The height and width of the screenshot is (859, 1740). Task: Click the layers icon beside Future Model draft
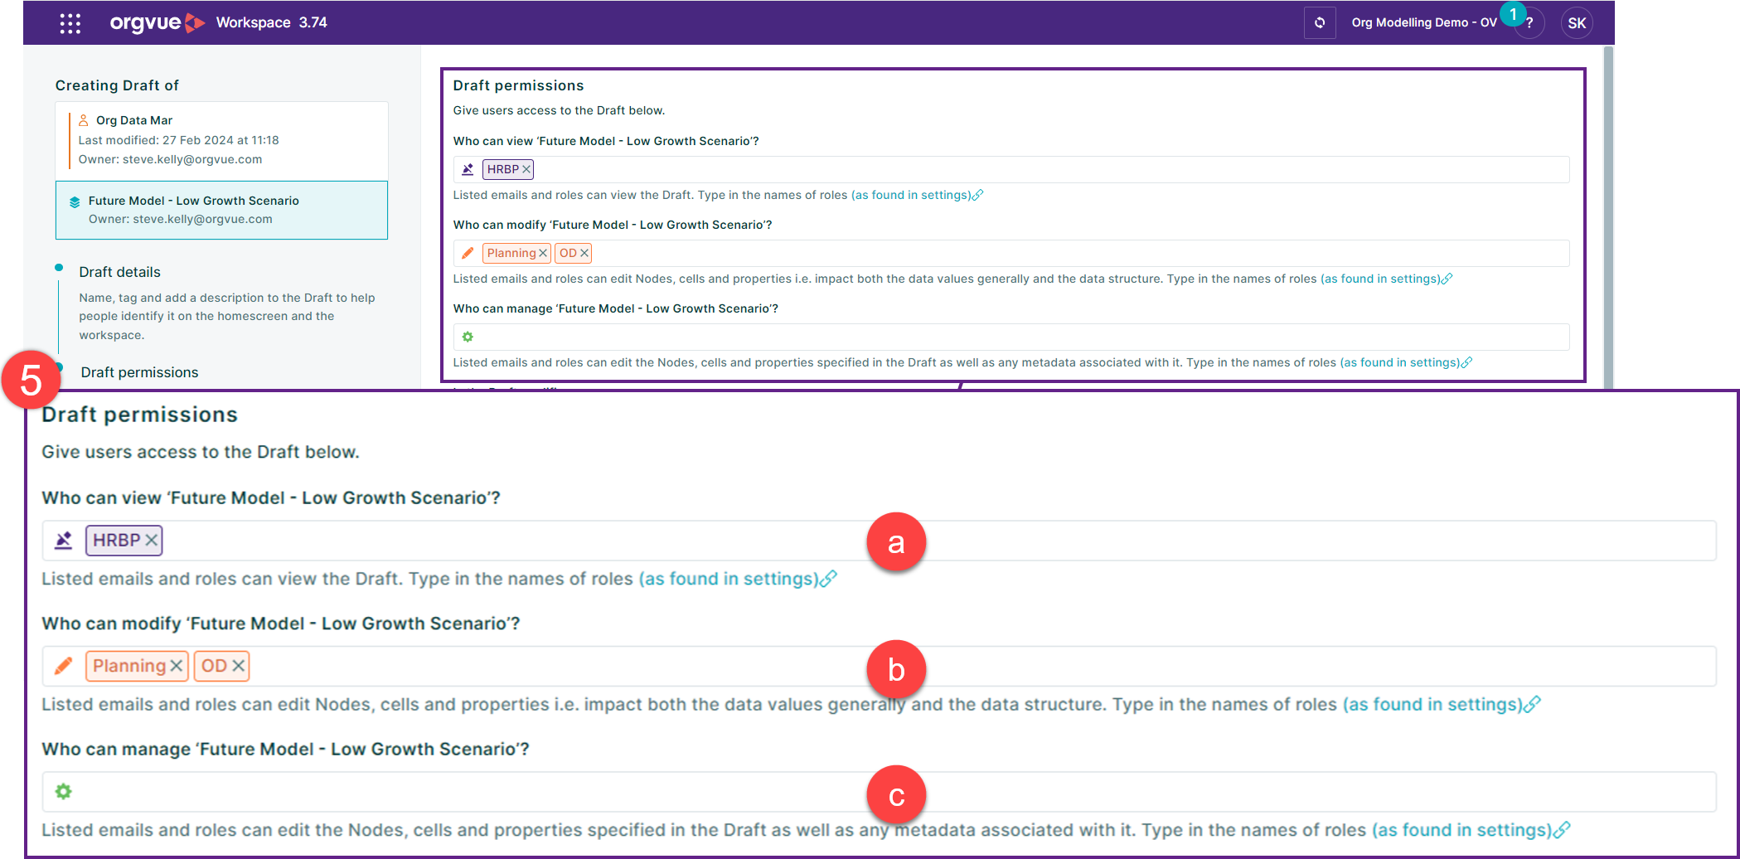(75, 201)
